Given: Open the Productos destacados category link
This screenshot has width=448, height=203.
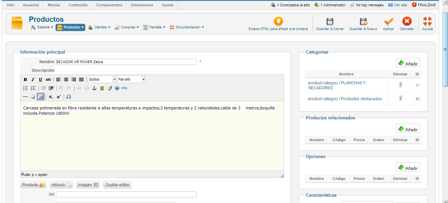Looking at the screenshot, I should point(345,99).
